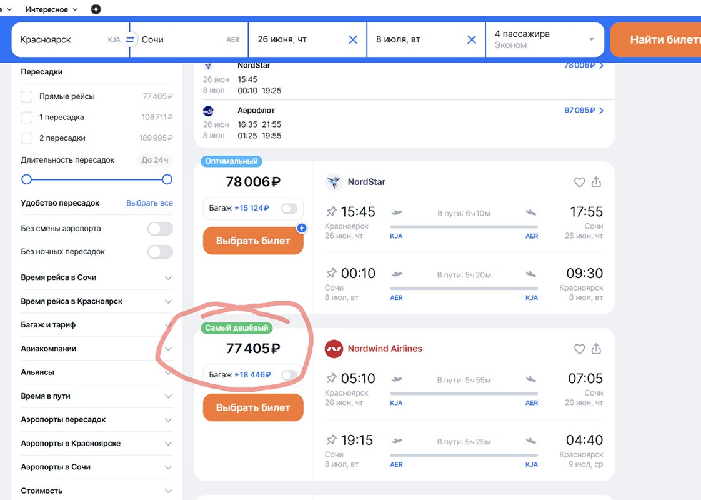Expand the Аэропорты в Сочи filter
The height and width of the screenshot is (500, 701).
click(x=97, y=467)
